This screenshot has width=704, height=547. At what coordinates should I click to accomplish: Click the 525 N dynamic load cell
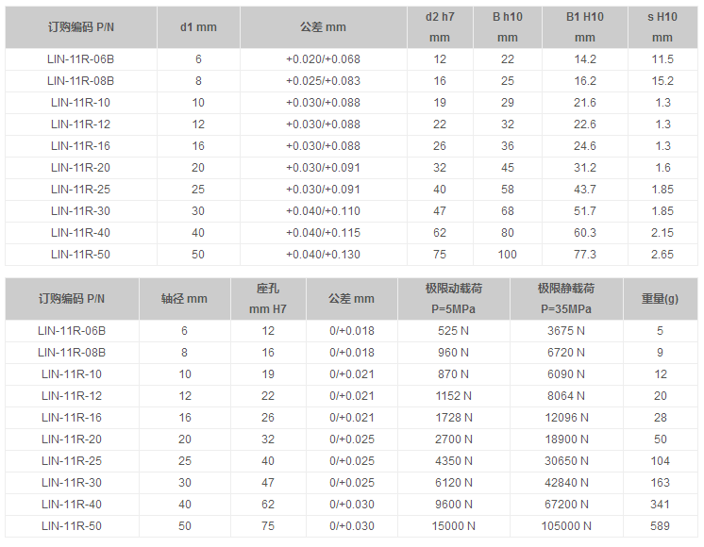(453, 331)
